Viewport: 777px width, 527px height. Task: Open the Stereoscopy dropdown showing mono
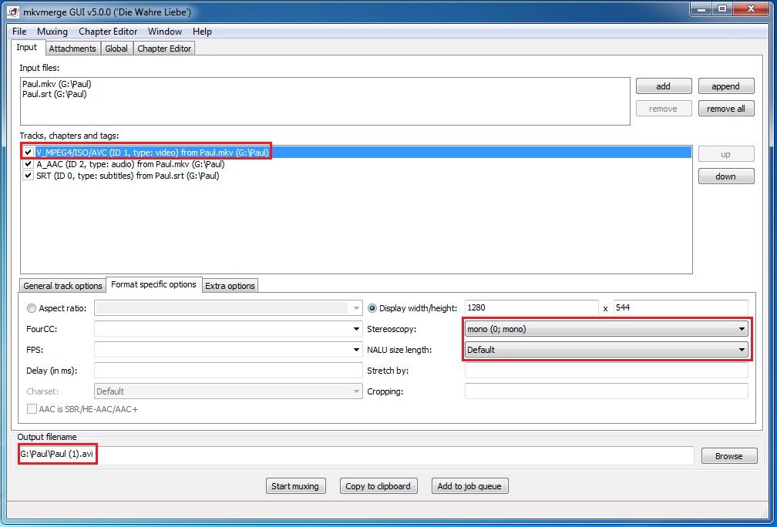tap(607, 329)
